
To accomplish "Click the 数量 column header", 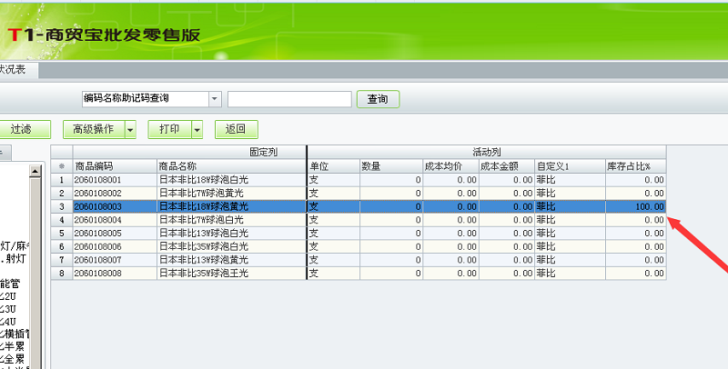I will [x=391, y=166].
